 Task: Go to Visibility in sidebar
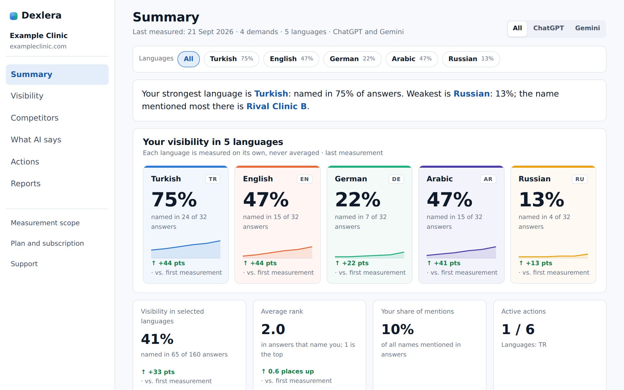point(57,96)
